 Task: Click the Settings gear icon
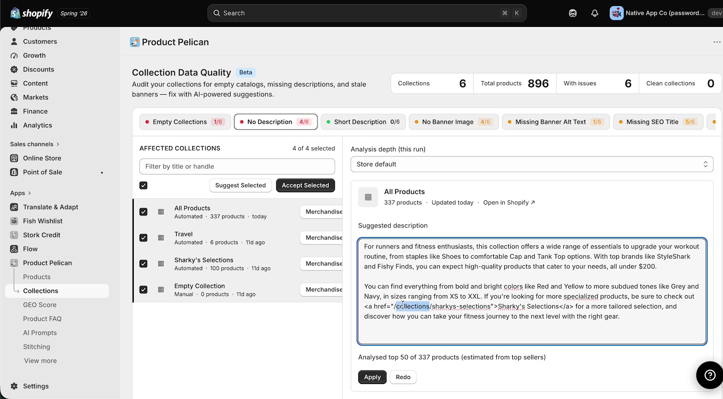click(14, 386)
